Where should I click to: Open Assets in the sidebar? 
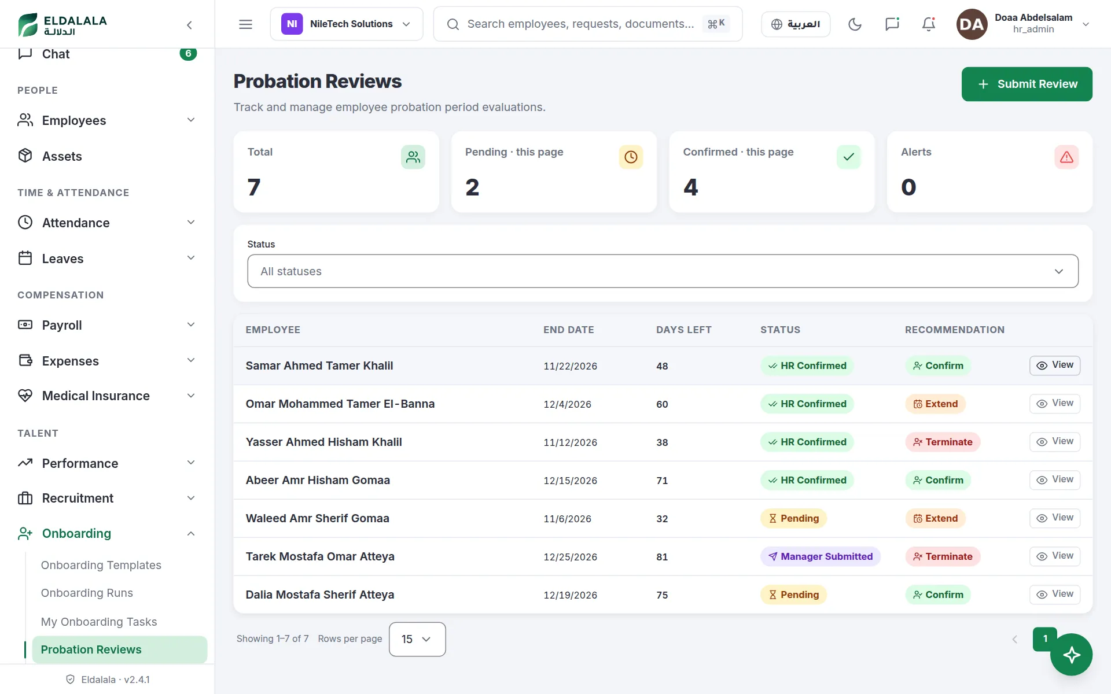(x=107, y=156)
